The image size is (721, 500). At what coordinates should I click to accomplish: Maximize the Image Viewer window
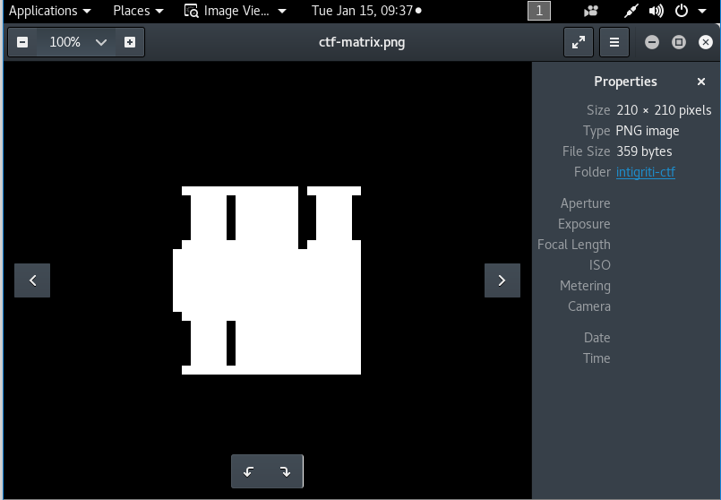pos(678,42)
